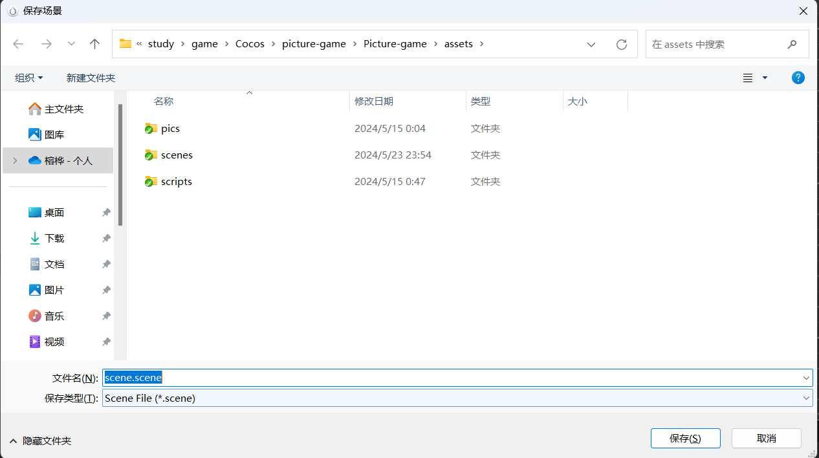Image resolution: width=819 pixels, height=458 pixels.
Task: Click the sidebar vertical scrollbar
Action: pyautogui.click(x=120, y=165)
